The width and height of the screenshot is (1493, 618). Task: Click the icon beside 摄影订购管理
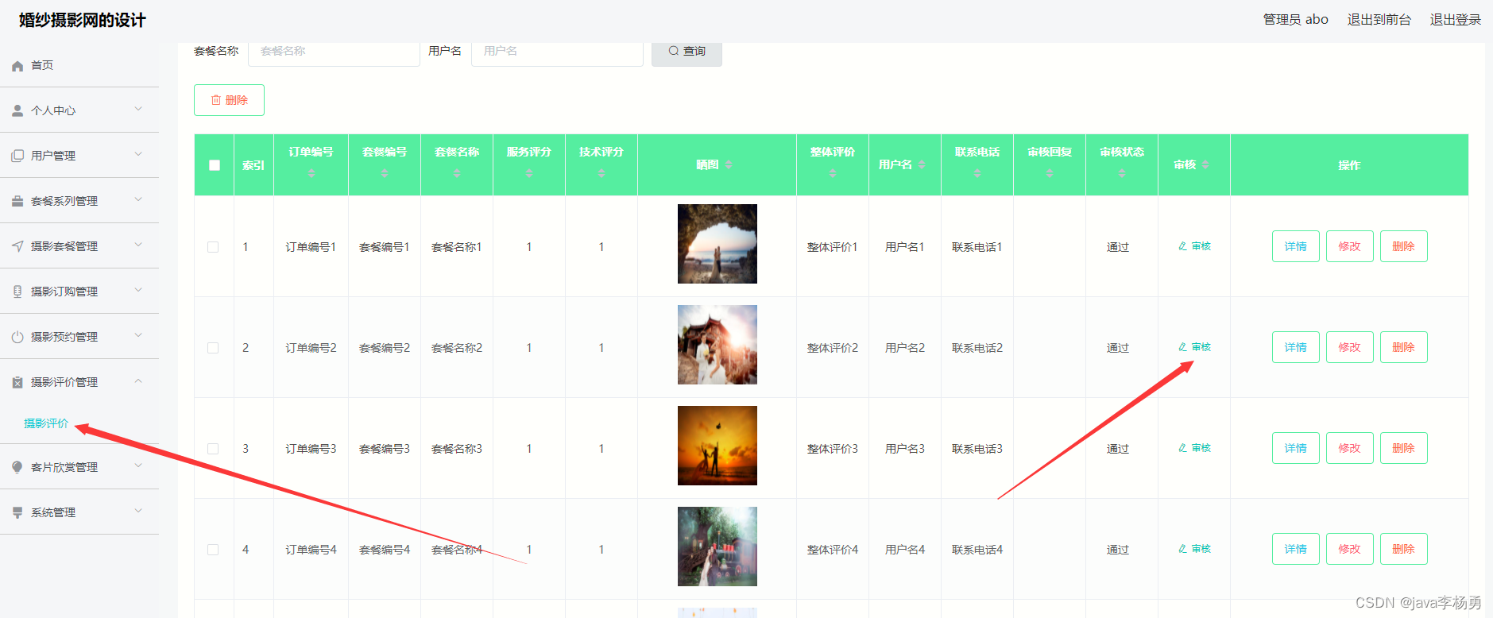tap(17, 292)
